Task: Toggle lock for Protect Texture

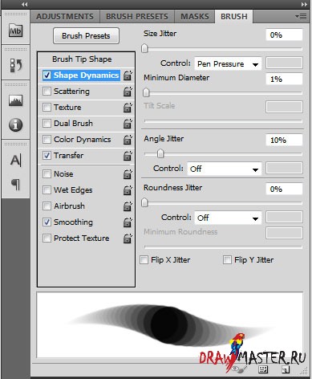Action: point(128,238)
